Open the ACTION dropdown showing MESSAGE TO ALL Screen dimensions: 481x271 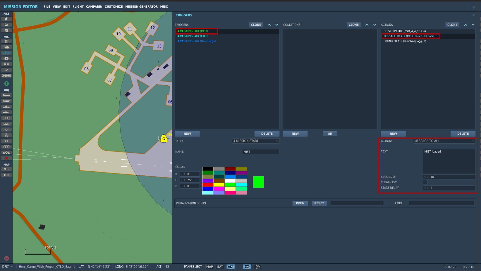click(x=444, y=141)
